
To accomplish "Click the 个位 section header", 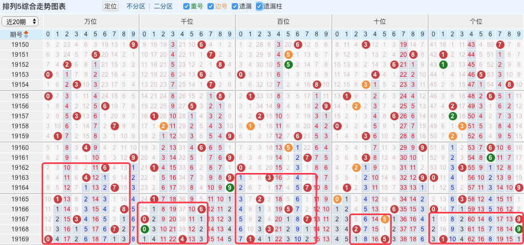I will point(476,22).
